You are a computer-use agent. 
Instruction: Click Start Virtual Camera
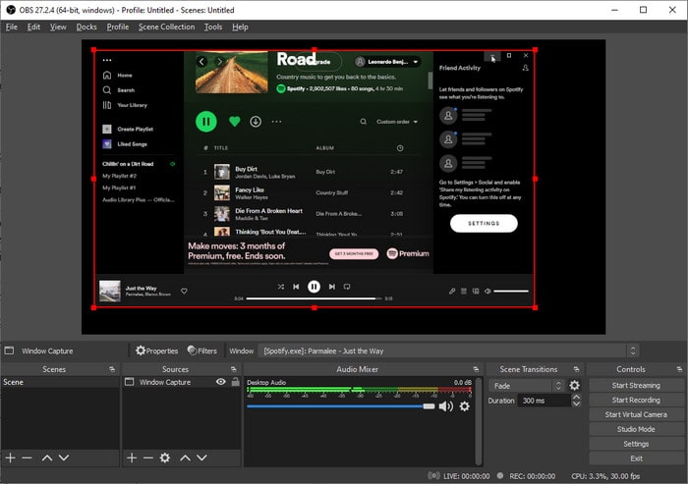coord(636,414)
